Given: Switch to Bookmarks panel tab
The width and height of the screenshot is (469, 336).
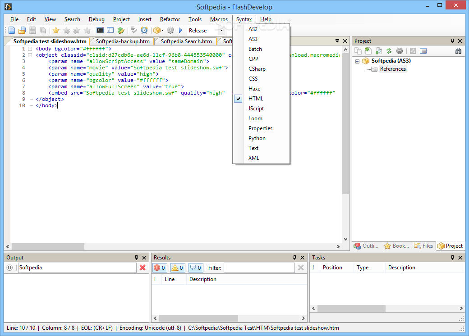Looking at the screenshot, I should click(x=397, y=246).
